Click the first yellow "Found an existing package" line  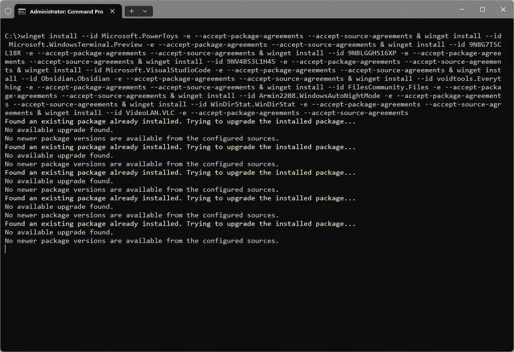pos(180,122)
